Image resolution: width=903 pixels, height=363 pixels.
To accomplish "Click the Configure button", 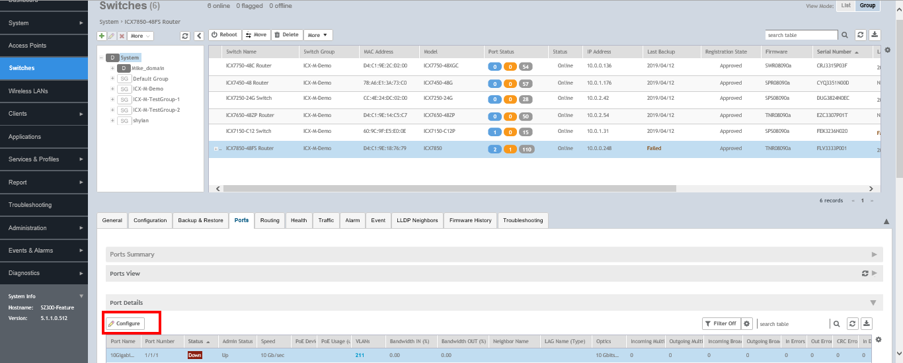I will pos(125,323).
